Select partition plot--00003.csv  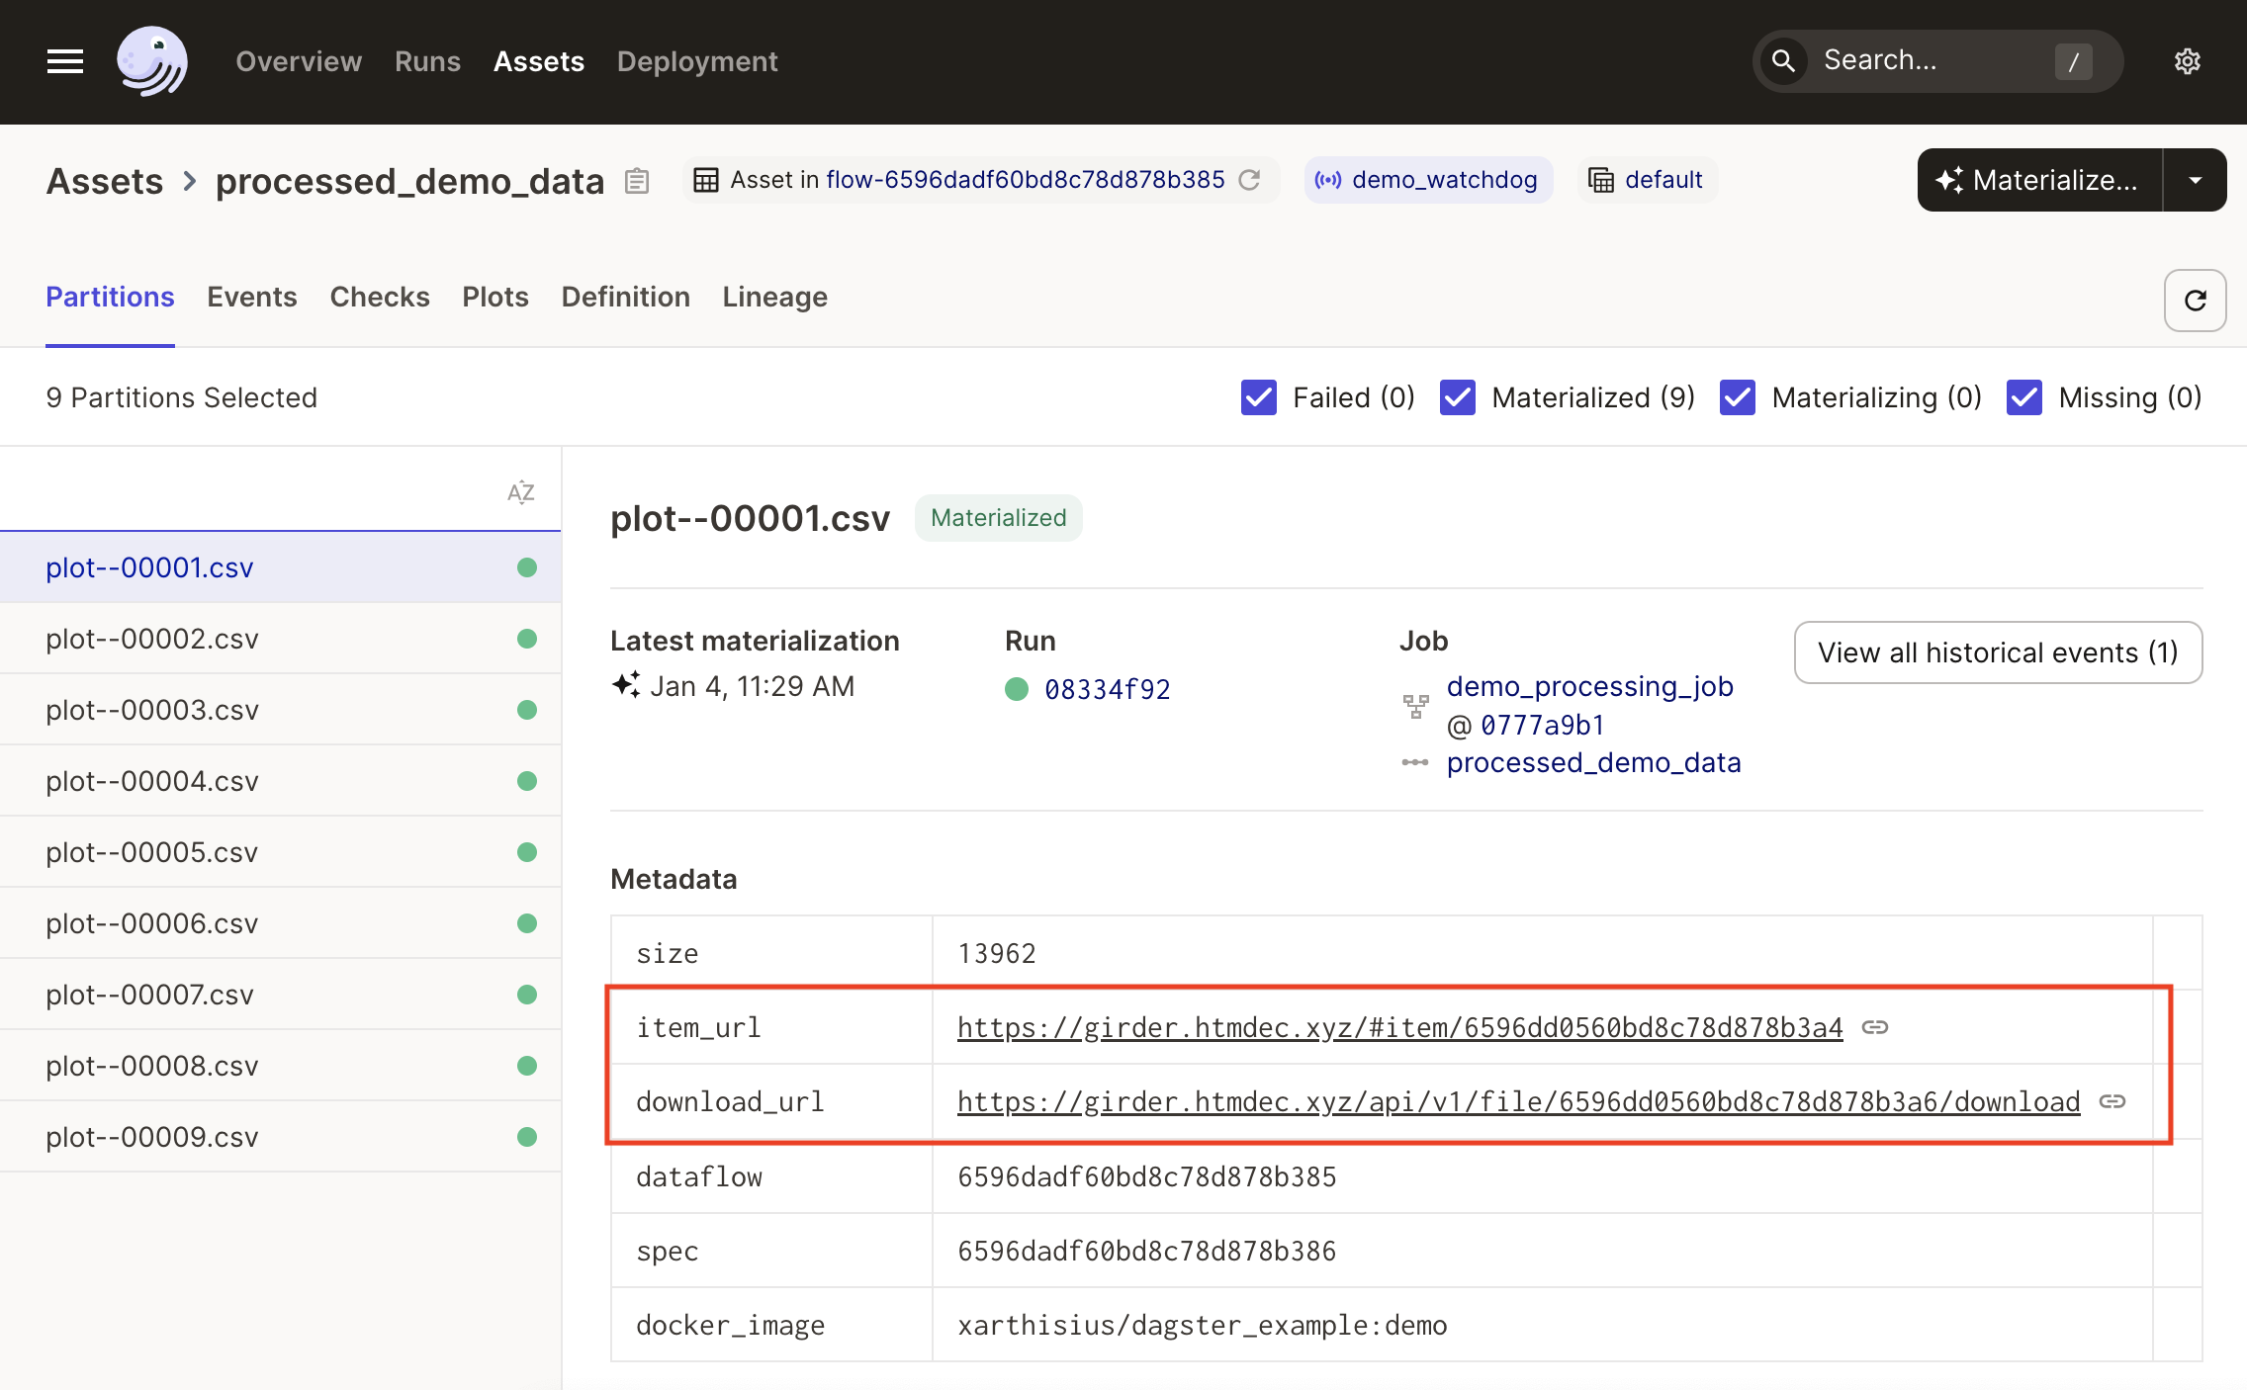point(281,710)
